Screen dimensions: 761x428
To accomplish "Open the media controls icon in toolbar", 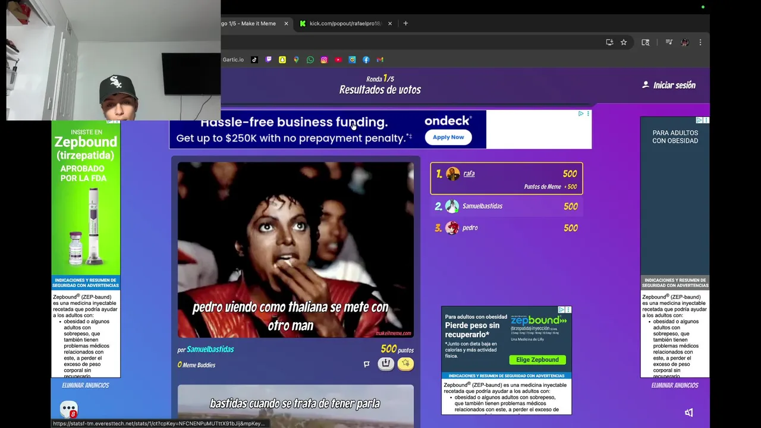I will point(669,42).
